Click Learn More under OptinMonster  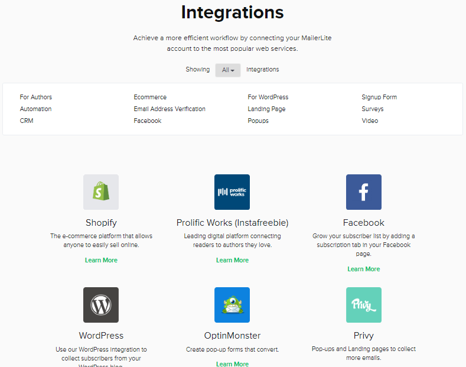click(232, 363)
